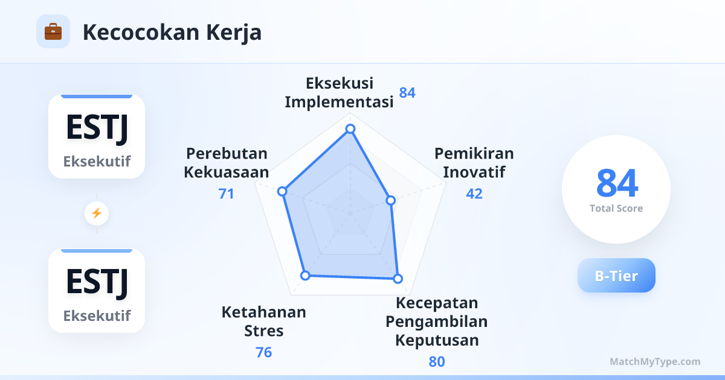Image resolution: width=725 pixels, height=380 pixels.
Task: Select the upper ESTJ Eksekutif card
Action: pos(97,136)
